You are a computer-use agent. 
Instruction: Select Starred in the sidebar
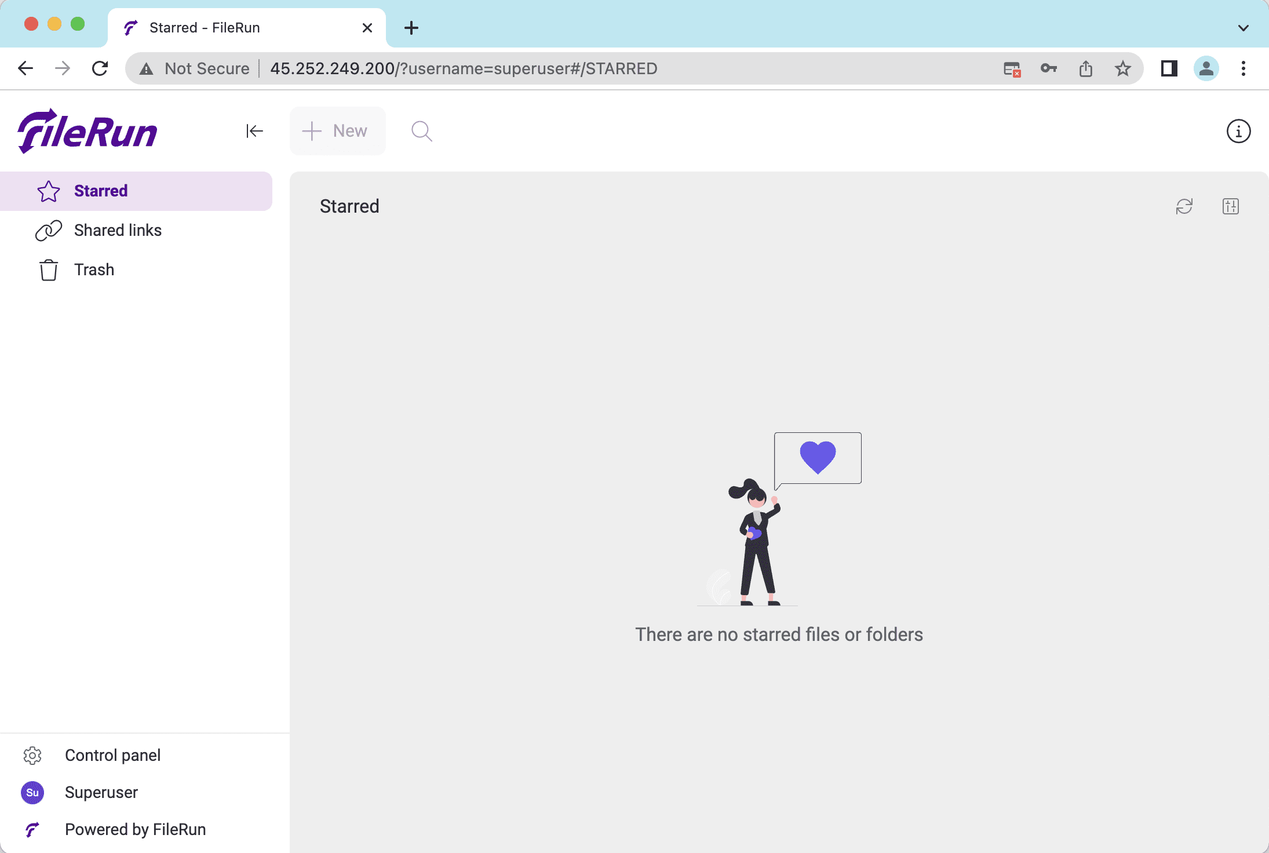(x=101, y=191)
